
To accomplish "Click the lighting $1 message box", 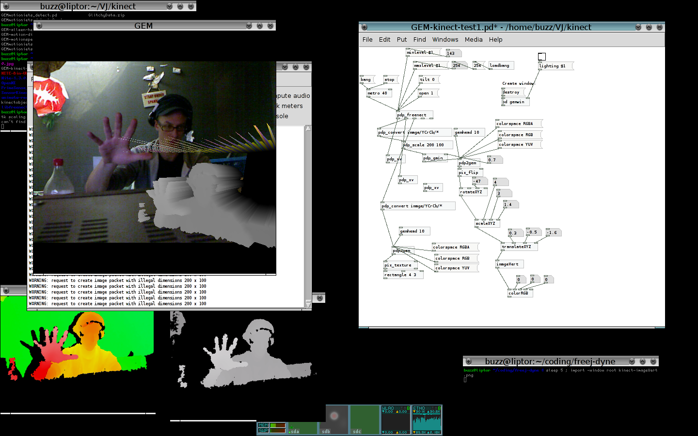I will 556,66.
